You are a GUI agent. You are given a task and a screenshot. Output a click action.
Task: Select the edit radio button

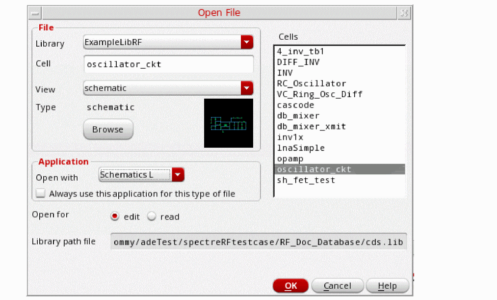115,217
